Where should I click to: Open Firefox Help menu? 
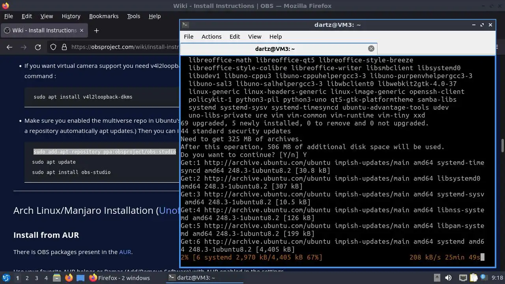coord(155,16)
